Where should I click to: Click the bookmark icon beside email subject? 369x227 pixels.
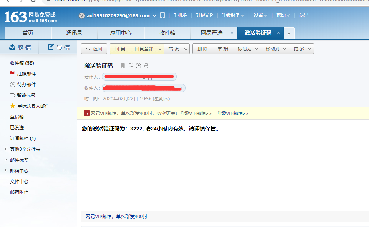[122, 66]
